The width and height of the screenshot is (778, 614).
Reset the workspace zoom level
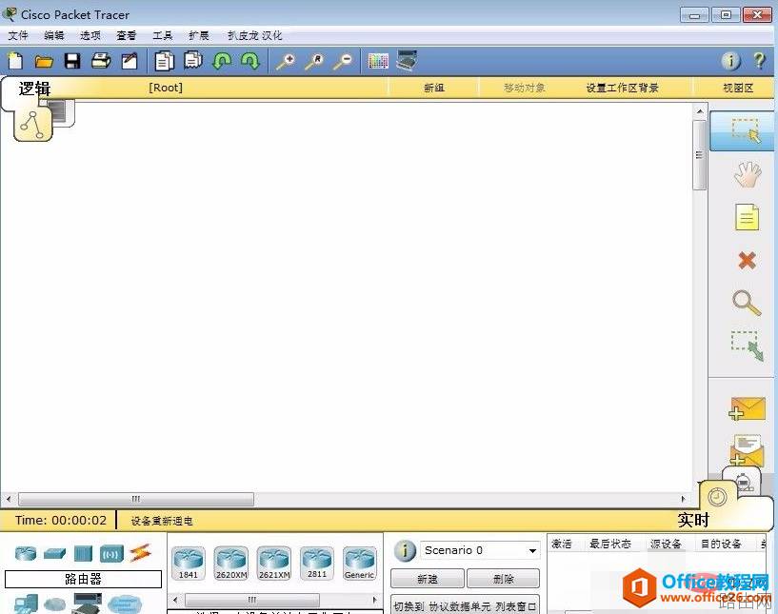[x=314, y=62]
